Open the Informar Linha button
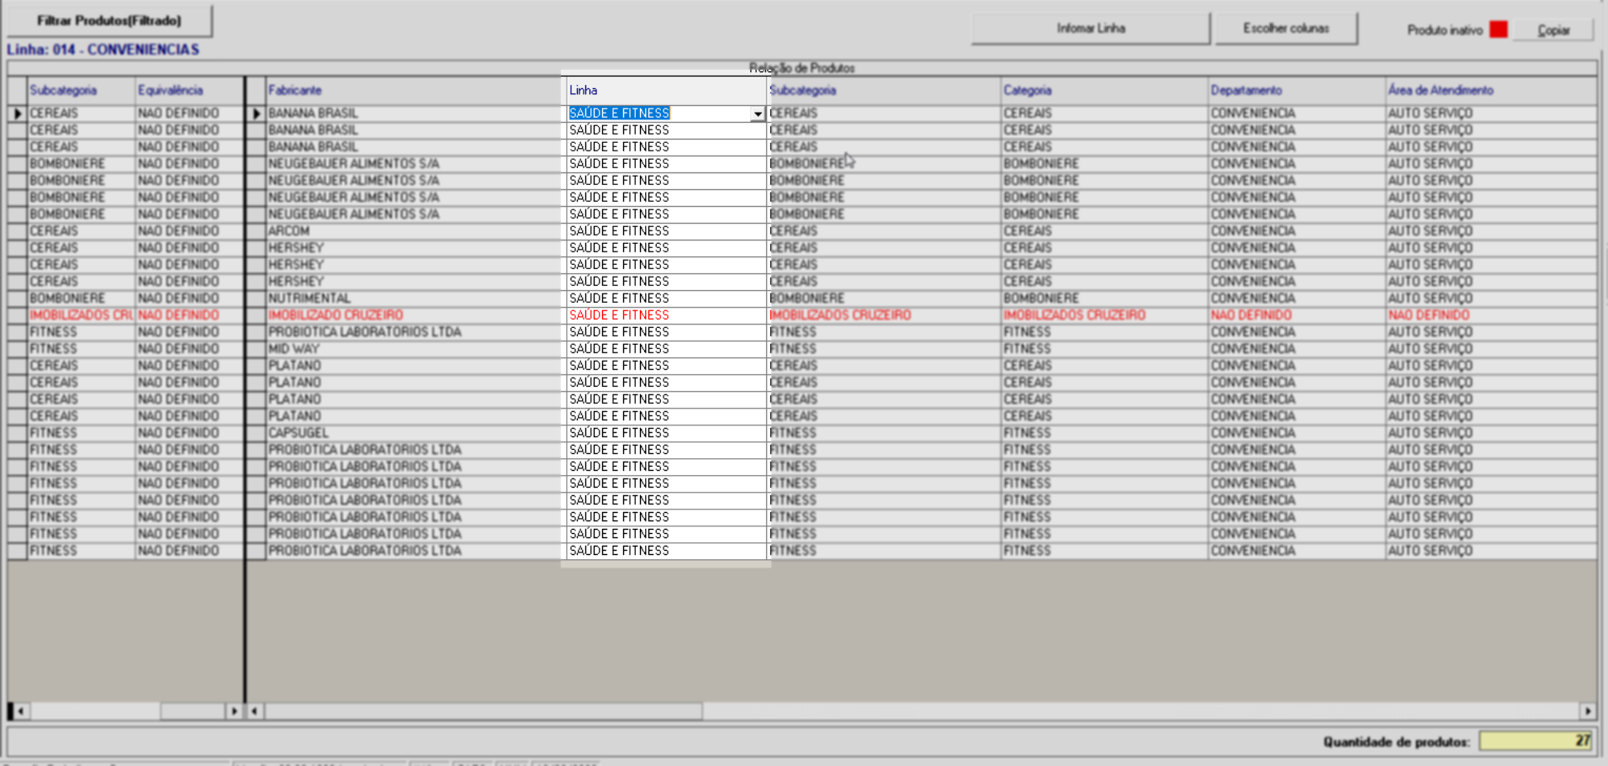The height and width of the screenshot is (766, 1608). point(1091,29)
